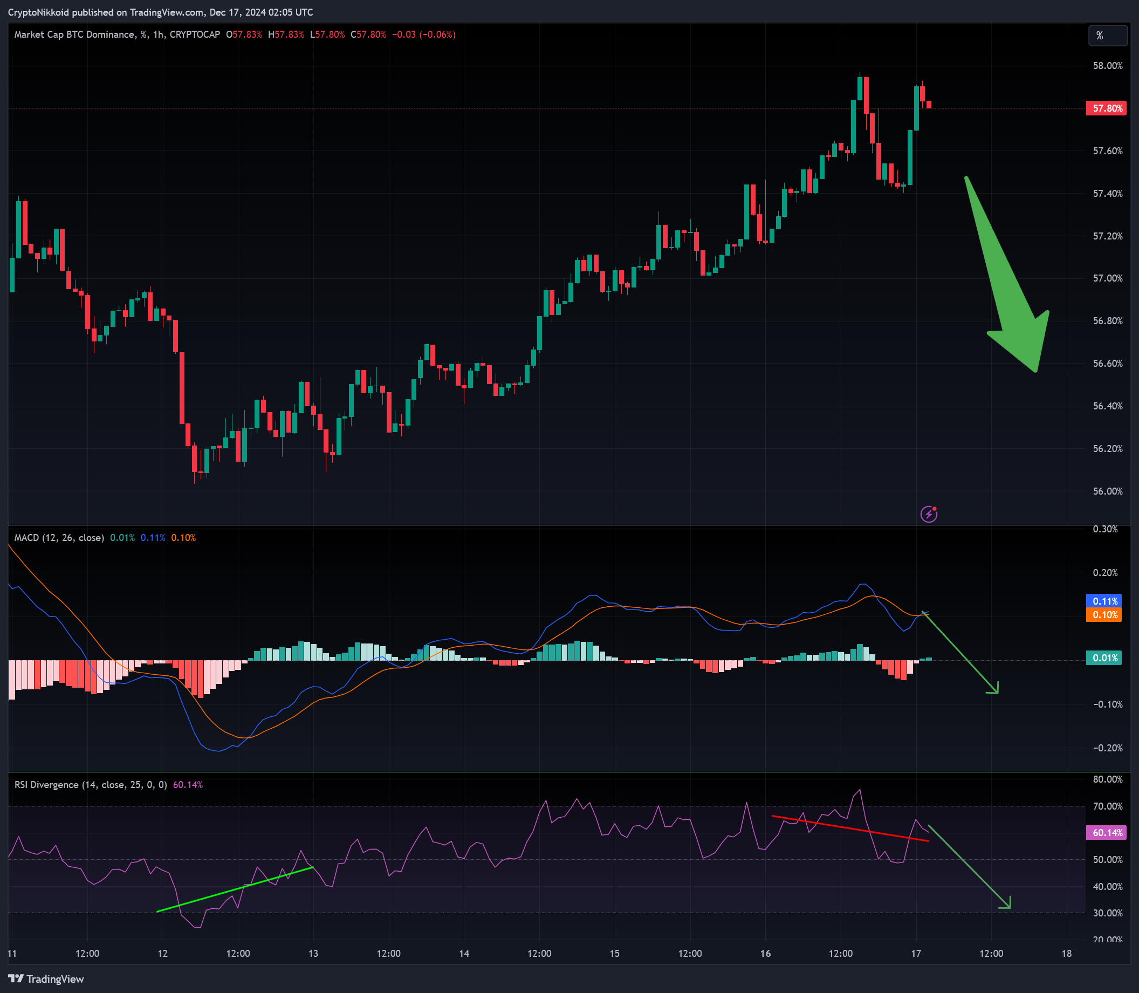Click the 56.60% price axis label
The height and width of the screenshot is (993, 1139).
click(x=1108, y=364)
